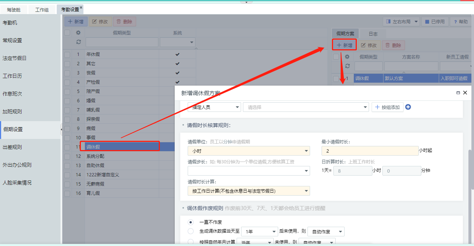Open the 请选择 personnel dropdown
Viewport: 474px width, 246px height.
306,107
